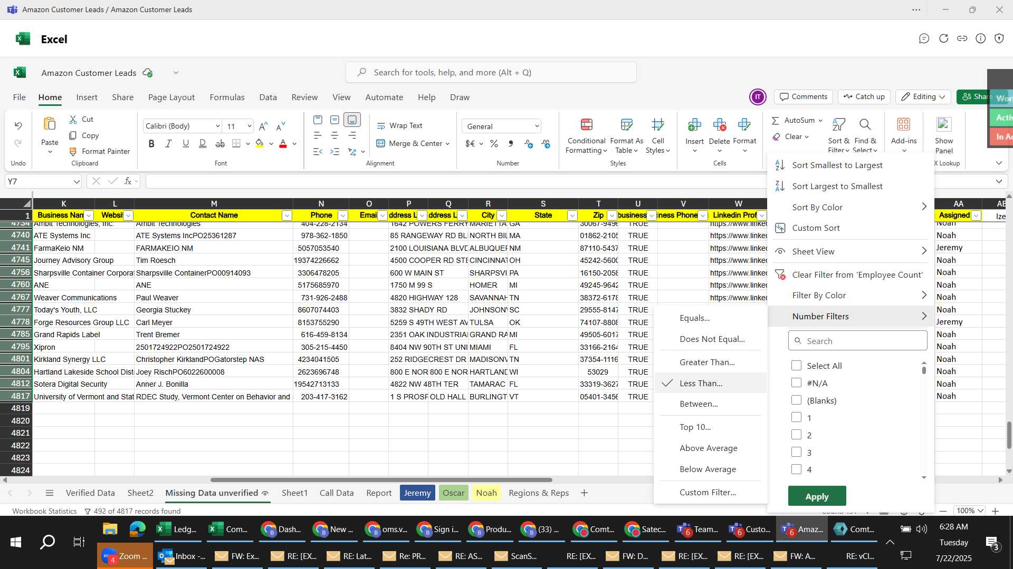Switch to the Call Data sheet tab

pos(336,493)
